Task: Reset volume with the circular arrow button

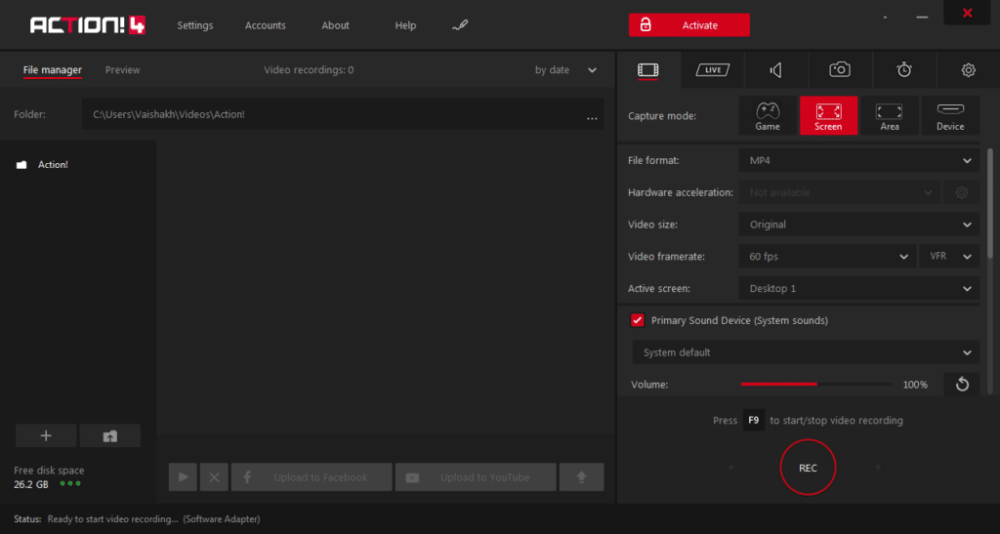Action: pyautogui.click(x=962, y=385)
